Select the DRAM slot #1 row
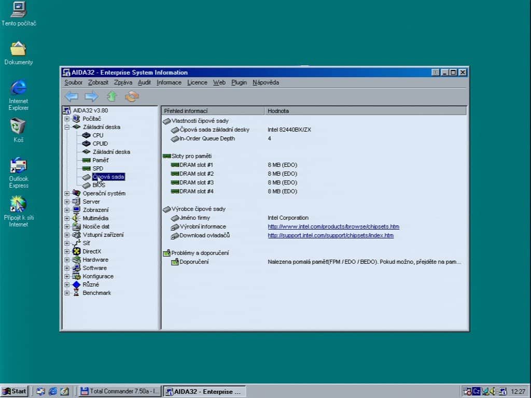Image resolution: width=531 pixels, height=398 pixels. click(x=234, y=165)
